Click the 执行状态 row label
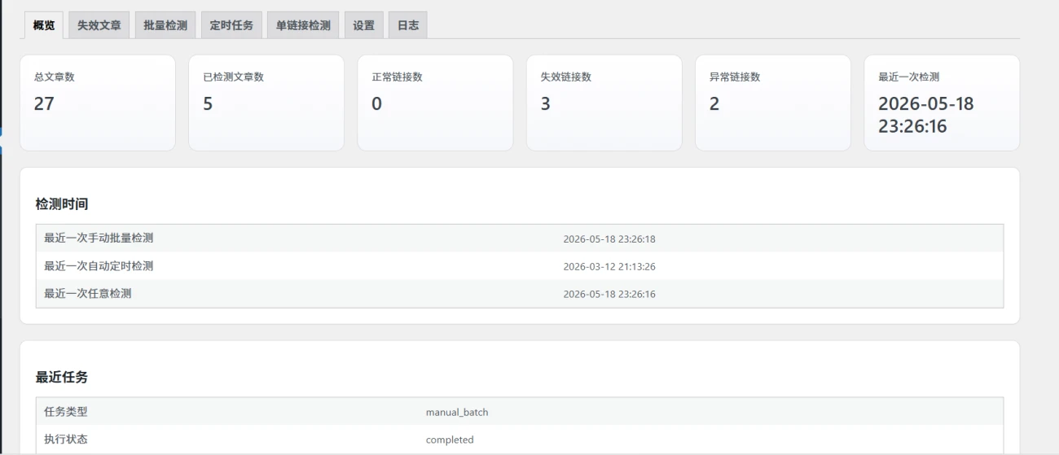The height and width of the screenshot is (455, 1059). (66, 440)
